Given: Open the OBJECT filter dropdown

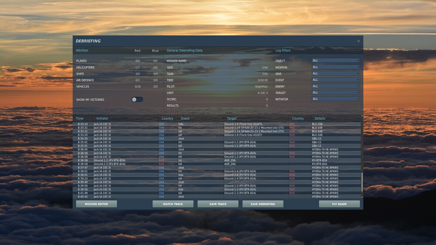Looking at the screenshot, I should (335, 61).
